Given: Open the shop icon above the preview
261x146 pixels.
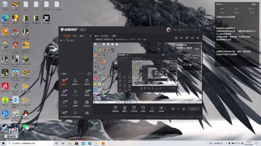Looking at the screenshot, I should pyautogui.click(x=187, y=38).
